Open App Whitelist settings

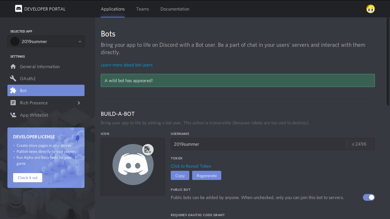pyautogui.click(x=46, y=115)
